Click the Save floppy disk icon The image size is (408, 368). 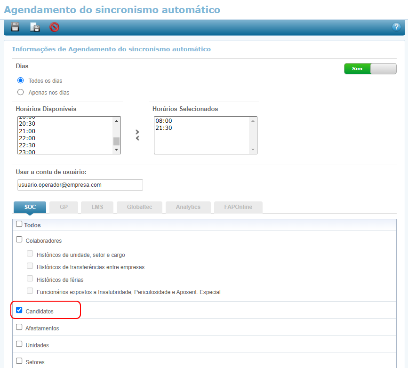[x=15, y=27]
